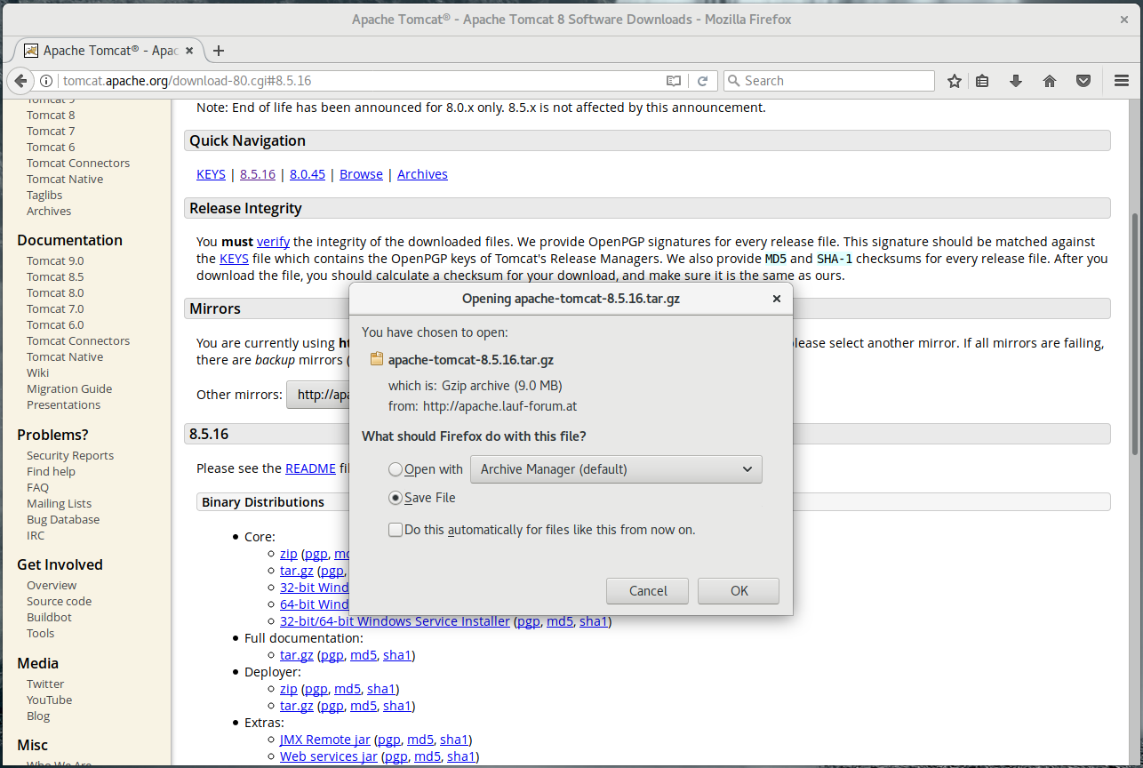The image size is (1143, 768).
Task: Download Full documentation tar.gz link
Action: coord(296,655)
